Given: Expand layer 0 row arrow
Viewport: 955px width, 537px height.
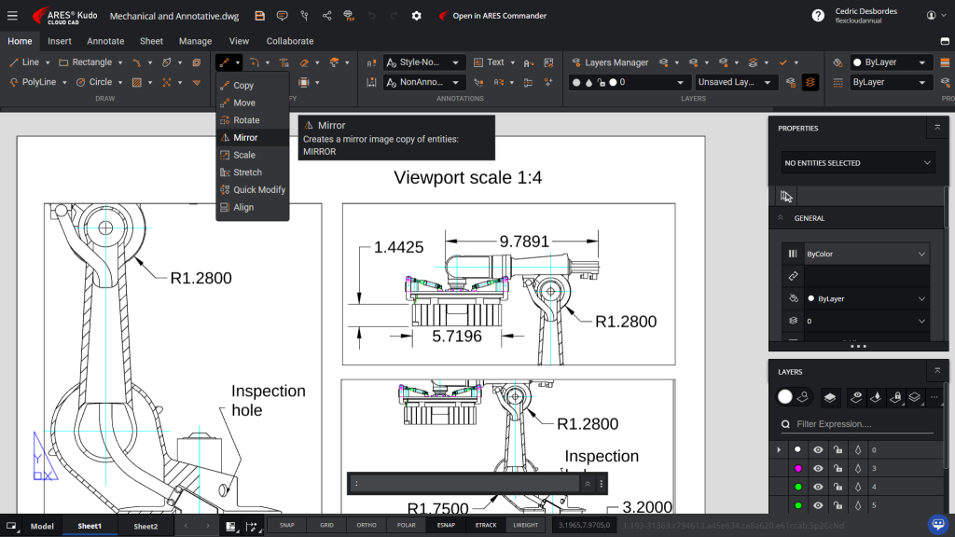Looking at the screenshot, I should pyautogui.click(x=779, y=450).
